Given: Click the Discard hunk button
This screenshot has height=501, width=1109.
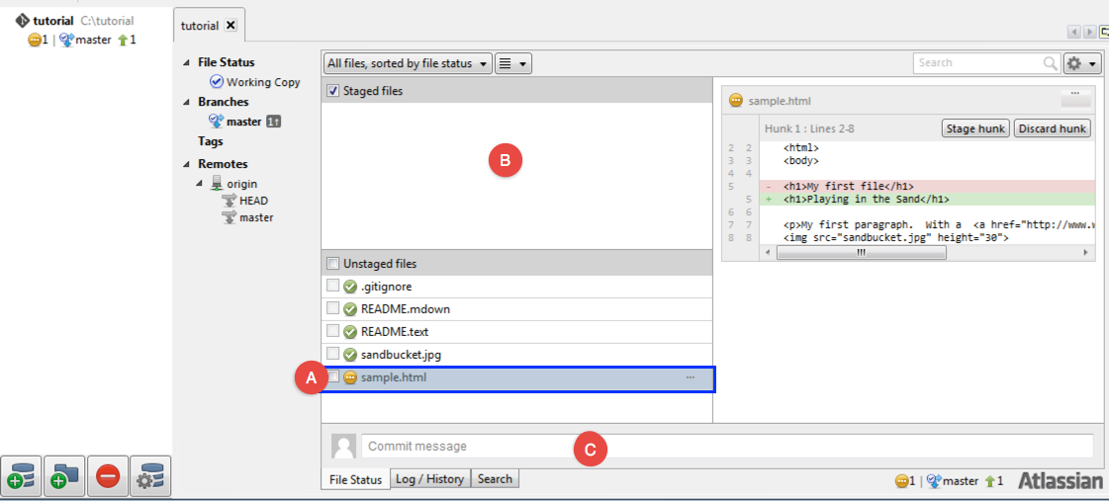Looking at the screenshot, I should (x=1054, y=128).
